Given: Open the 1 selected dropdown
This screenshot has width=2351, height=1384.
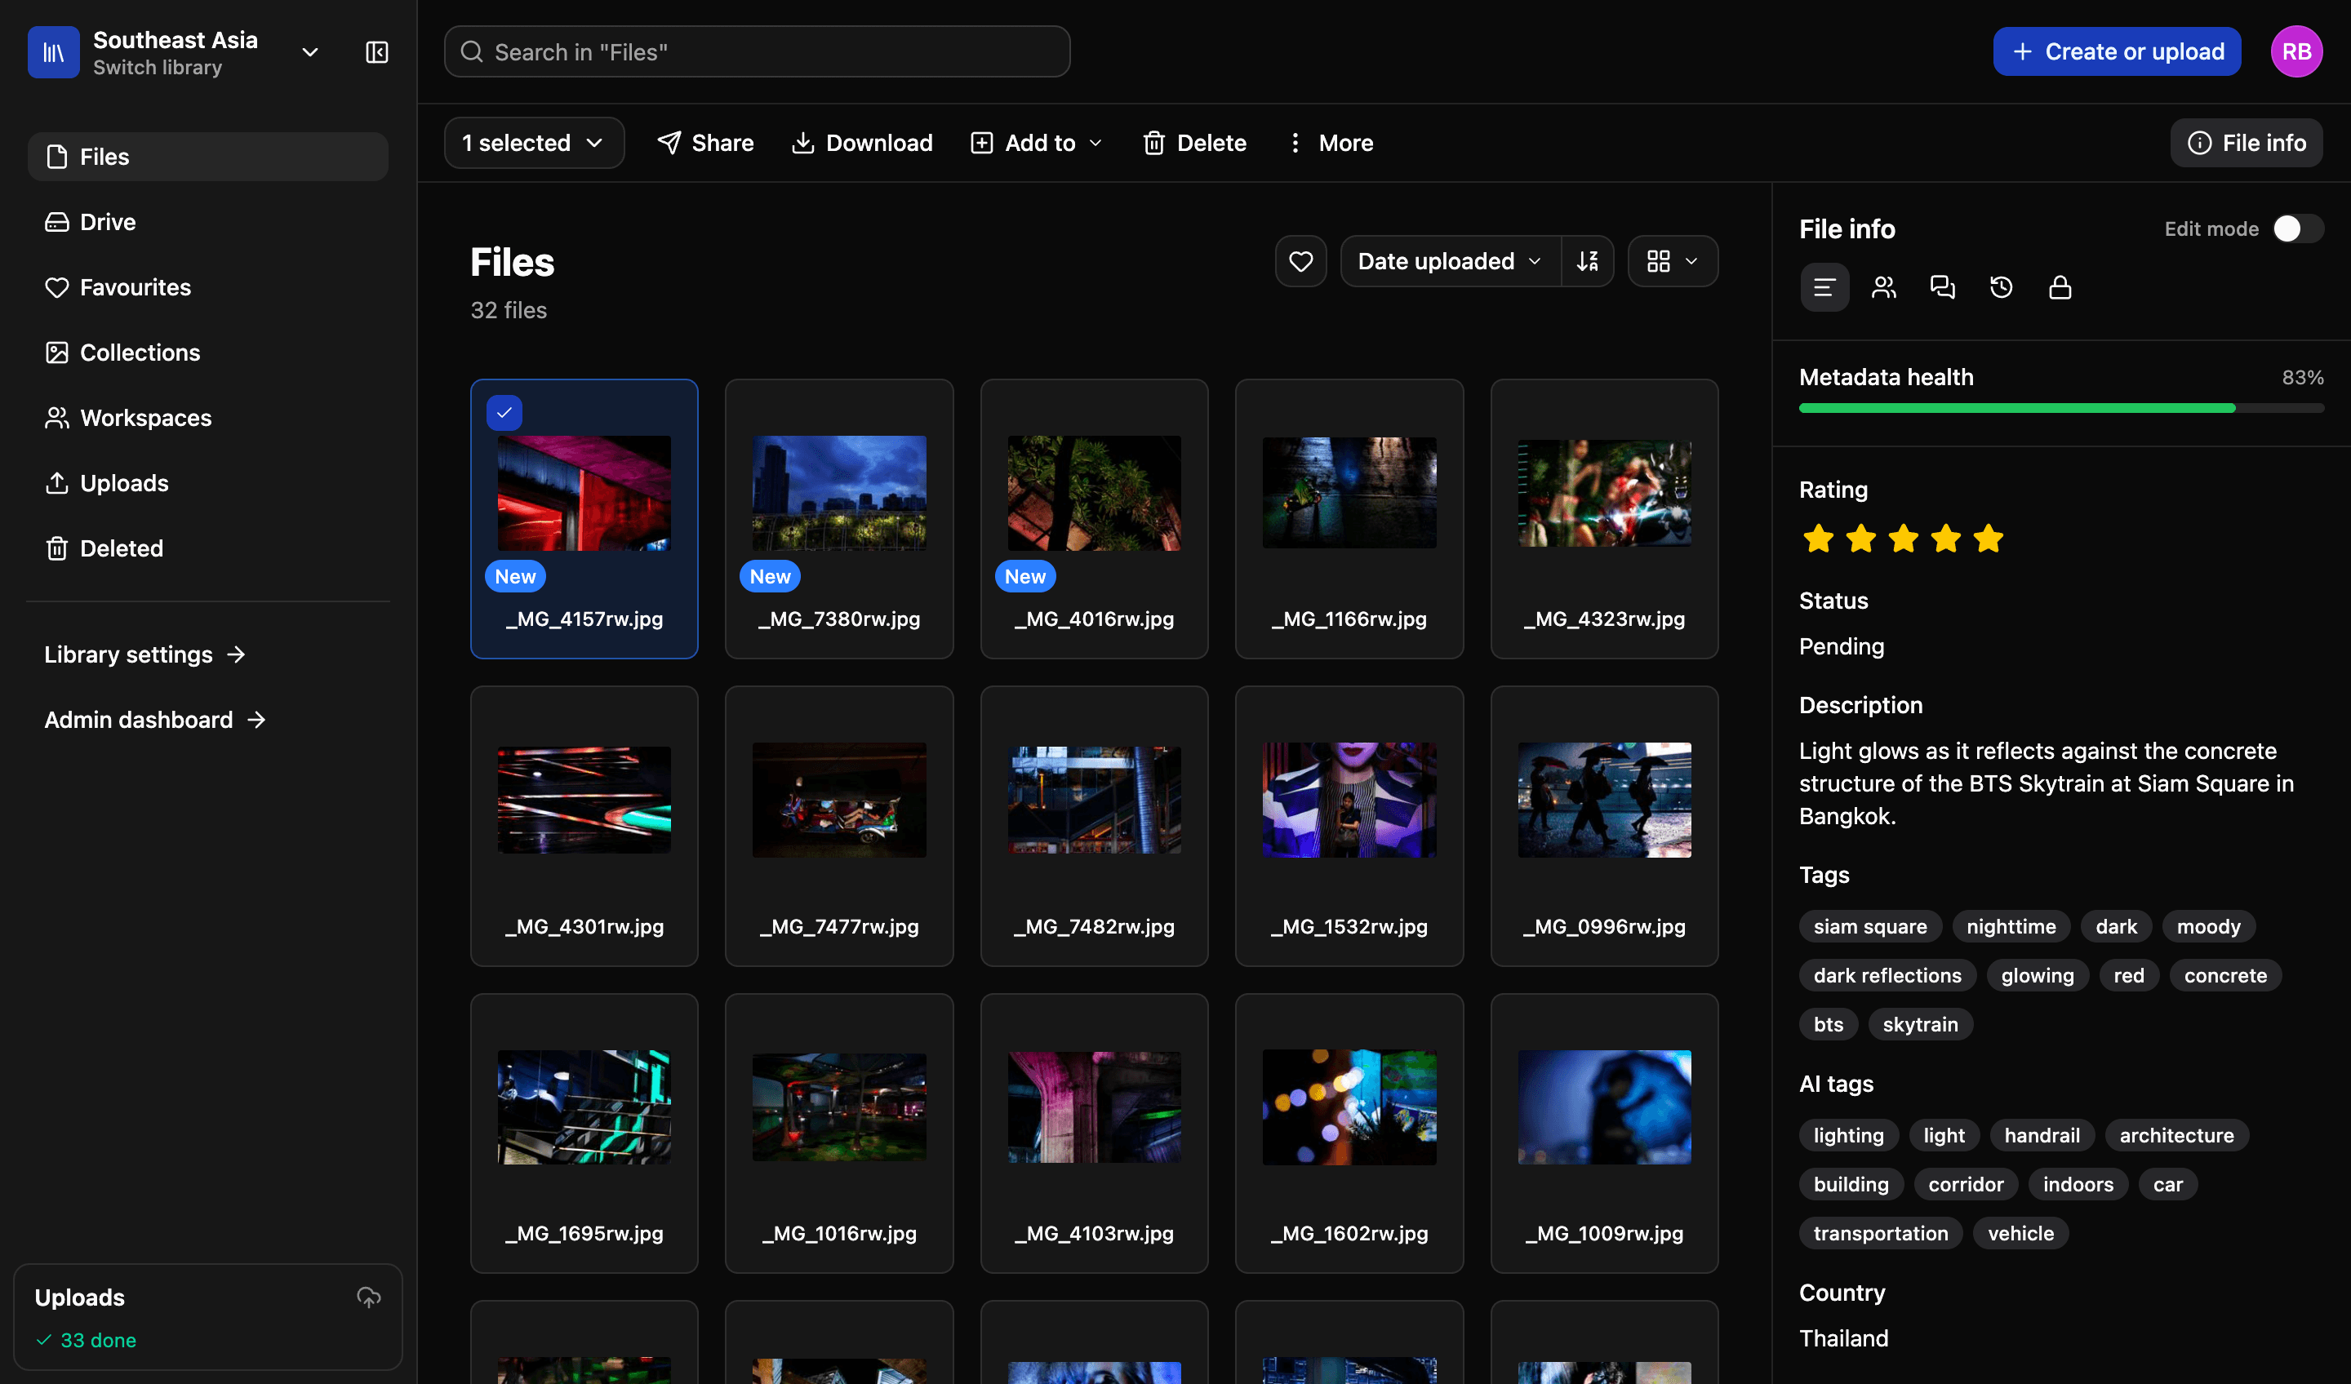Looking at the screenshot, I should 534,143.
